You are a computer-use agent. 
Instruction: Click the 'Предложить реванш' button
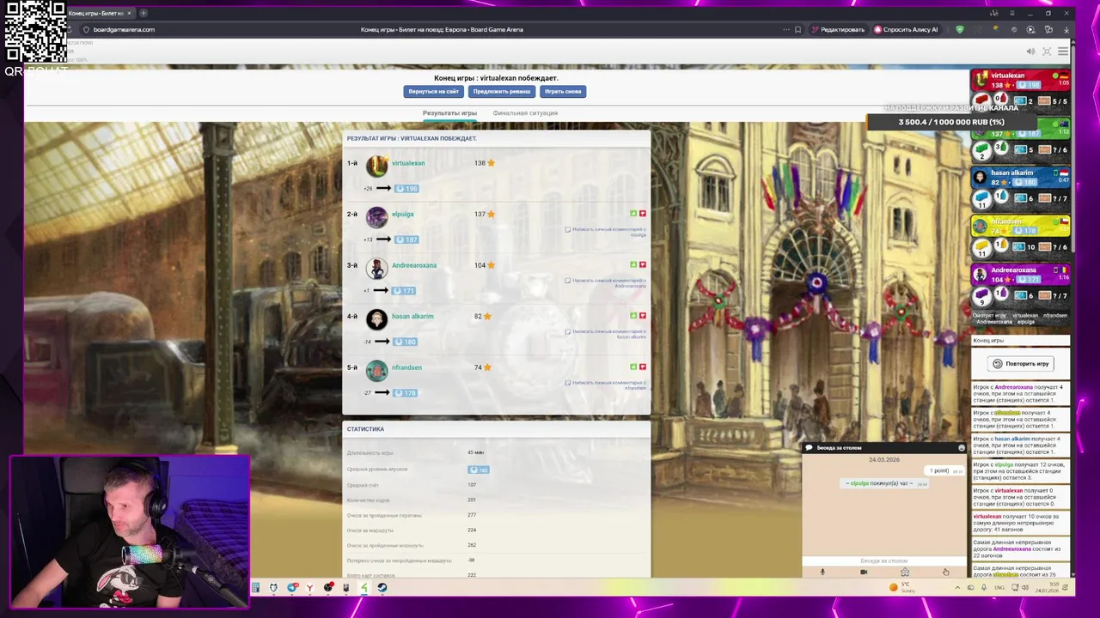click(501, 91)
